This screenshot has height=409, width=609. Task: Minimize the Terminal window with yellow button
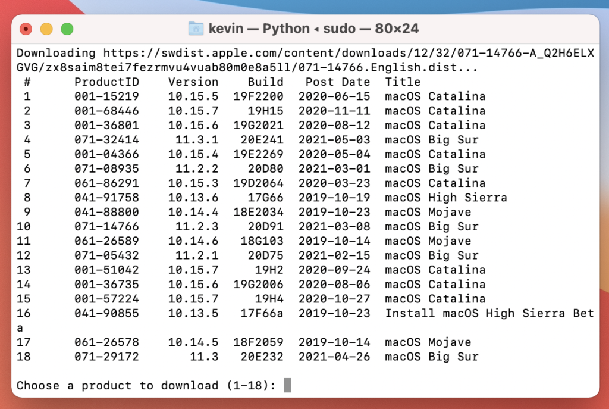click(46, 29)
